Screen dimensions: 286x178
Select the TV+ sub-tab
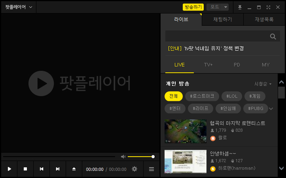(208, 65)
